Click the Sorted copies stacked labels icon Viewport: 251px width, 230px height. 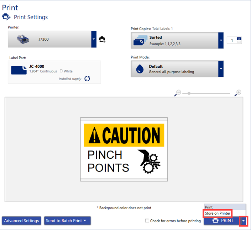(140, 41)
